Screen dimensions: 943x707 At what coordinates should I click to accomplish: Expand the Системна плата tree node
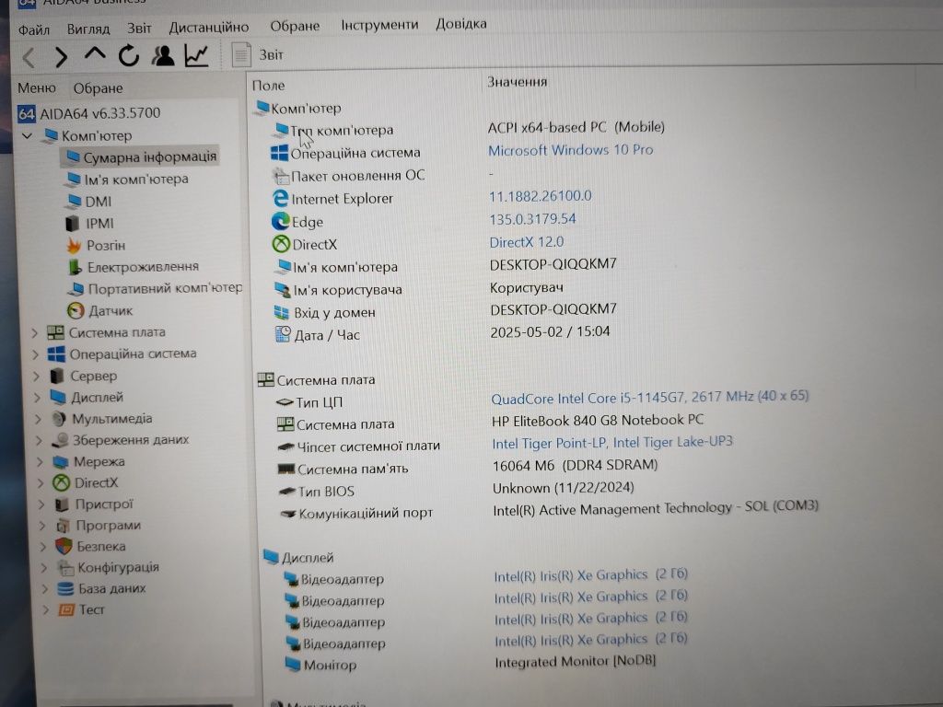pos(35,332)
